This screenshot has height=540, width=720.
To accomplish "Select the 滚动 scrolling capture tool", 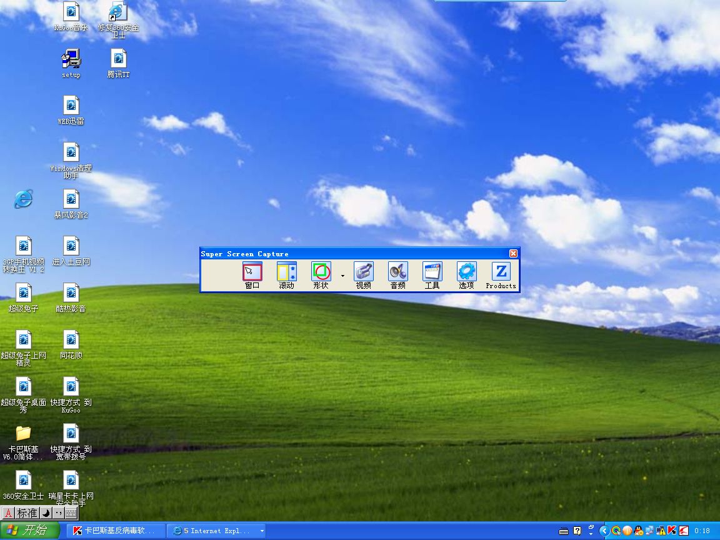I will [286, 275].
